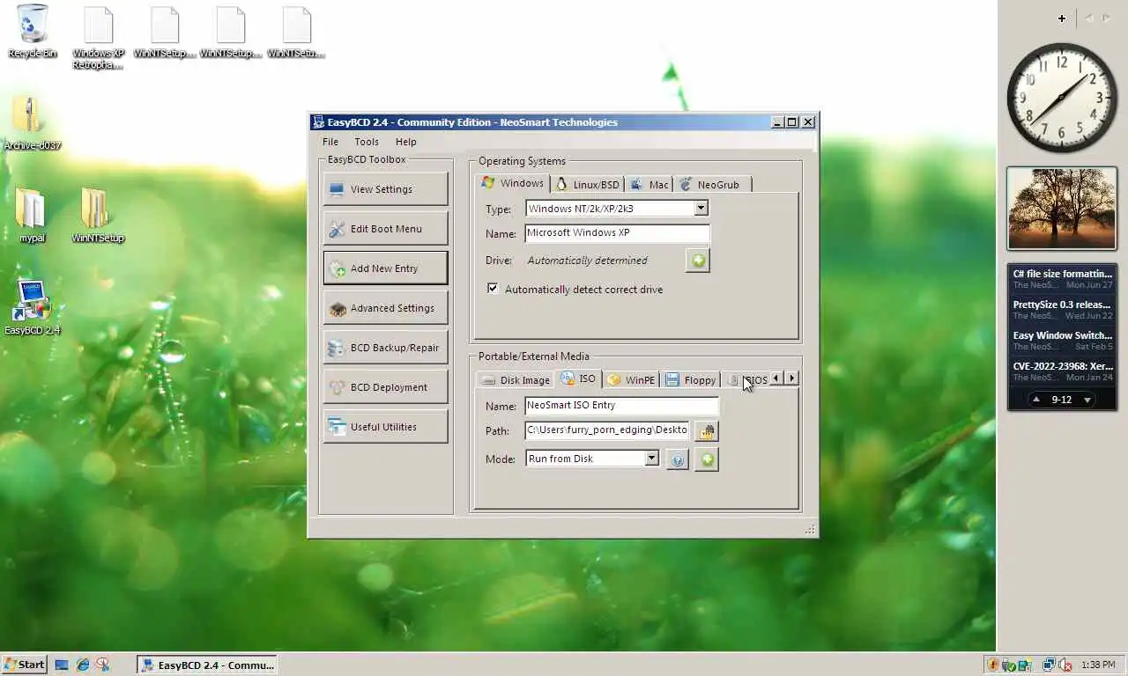Screen dimensions: 1128x676
Task: Expand the OS Type dropdown
Action: (701, 209)
